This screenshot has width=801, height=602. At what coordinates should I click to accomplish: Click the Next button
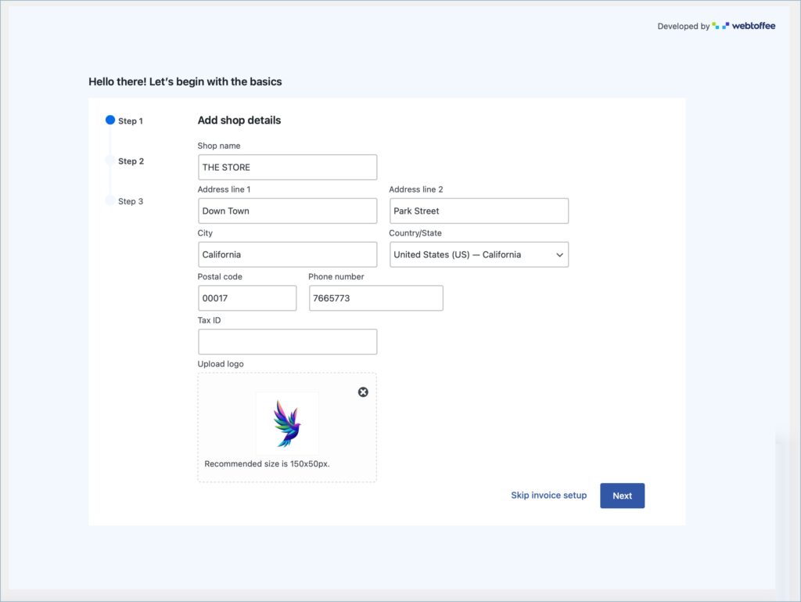click(x=622, y=496)
